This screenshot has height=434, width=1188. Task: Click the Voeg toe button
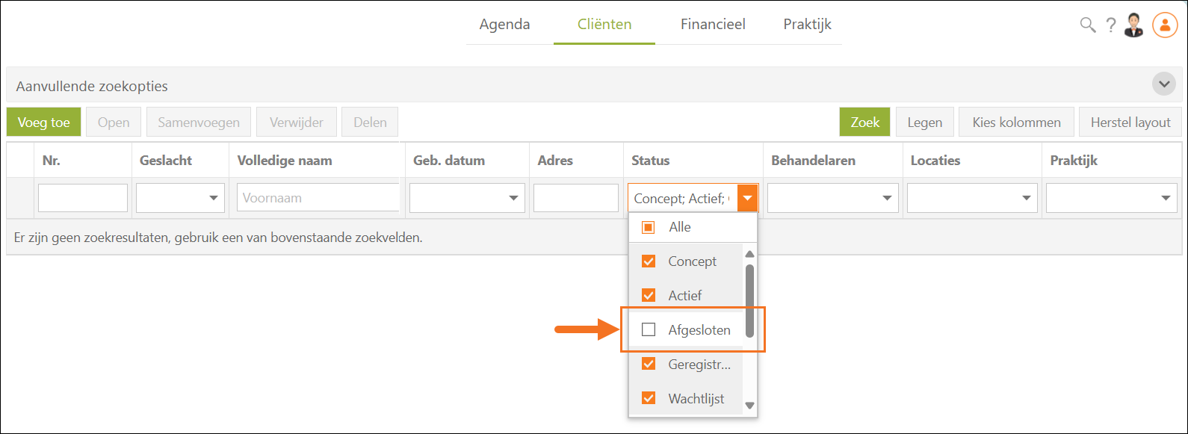point(43,122)
